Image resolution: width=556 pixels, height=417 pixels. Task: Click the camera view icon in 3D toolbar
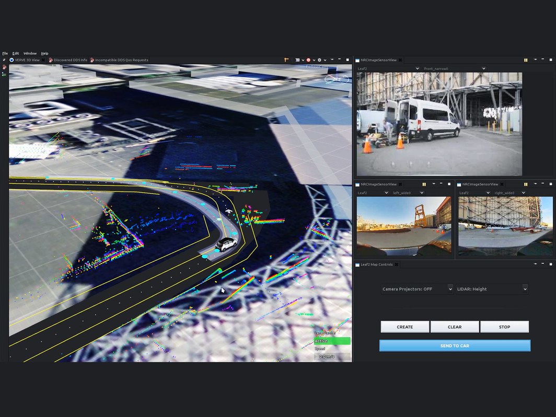coord(297,60)
